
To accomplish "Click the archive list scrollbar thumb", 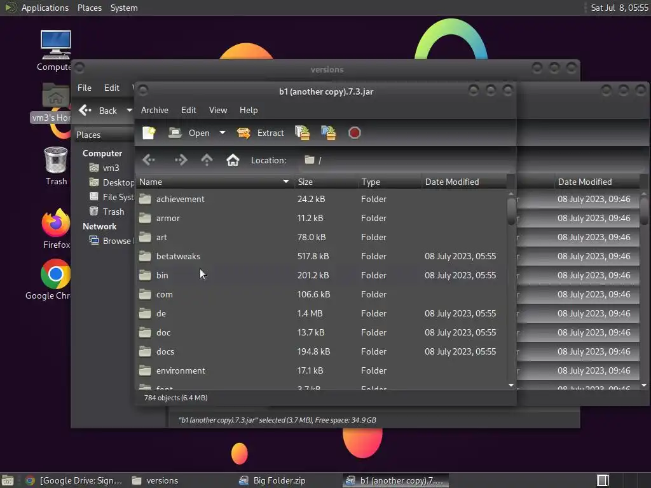I will coord(511,211).
